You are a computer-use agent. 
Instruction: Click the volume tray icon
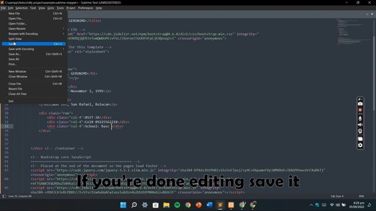pos(338,205)
